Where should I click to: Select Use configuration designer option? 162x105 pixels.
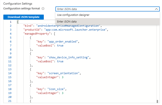73,15
